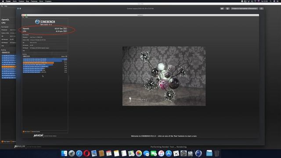This screenshot has width=281, height=158.
Task: Open the App Store from the Dock
Action: 169,153
